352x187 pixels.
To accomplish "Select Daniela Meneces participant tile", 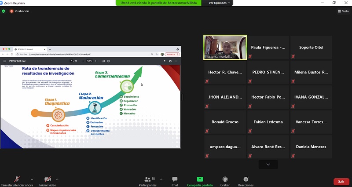I will point(311,147).
